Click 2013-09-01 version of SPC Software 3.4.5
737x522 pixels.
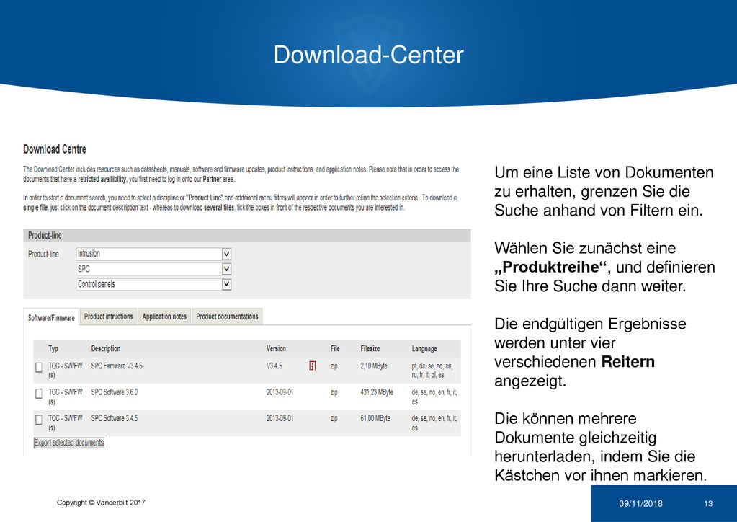point(280,418)
